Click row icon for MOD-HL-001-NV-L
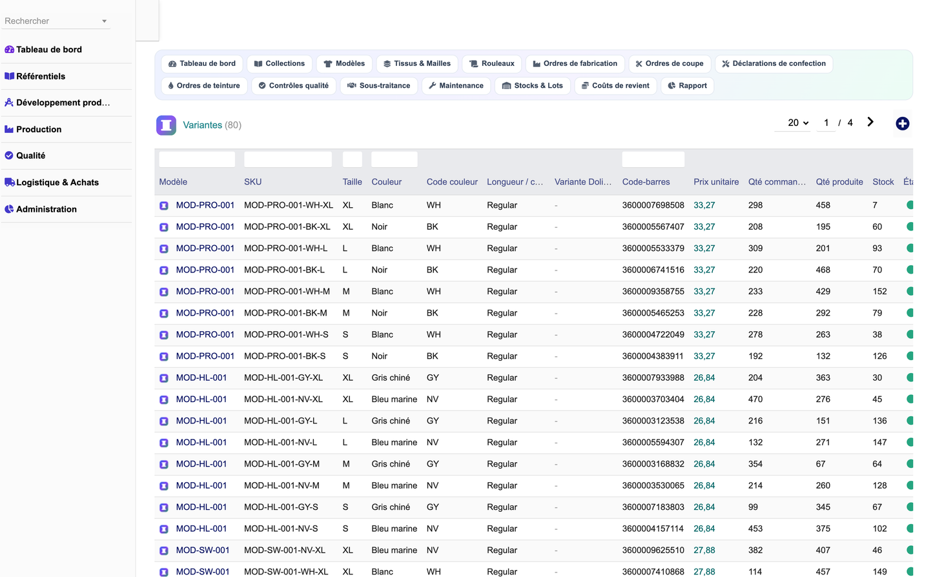The width and height of the screenshot is (933, 577). point(164,443)
